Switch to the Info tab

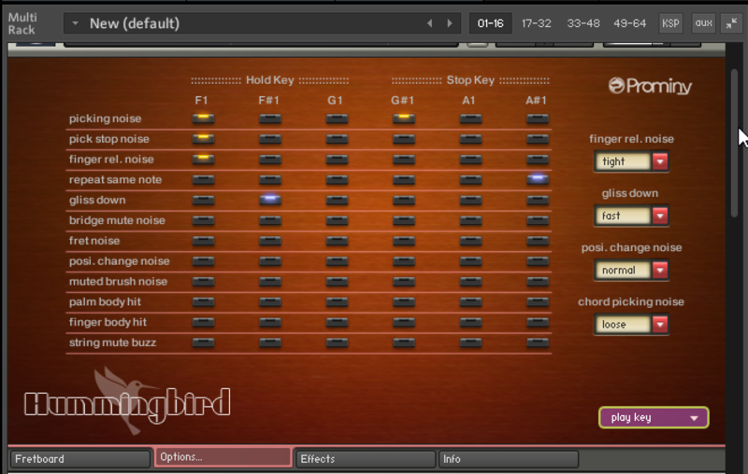point(508,459)
